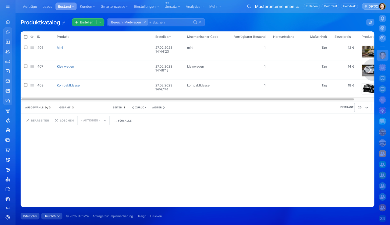This screenshot has width=390, height=225.
Task: Pin the Produktkatalog page with pin icon
Action: (64, 23)
